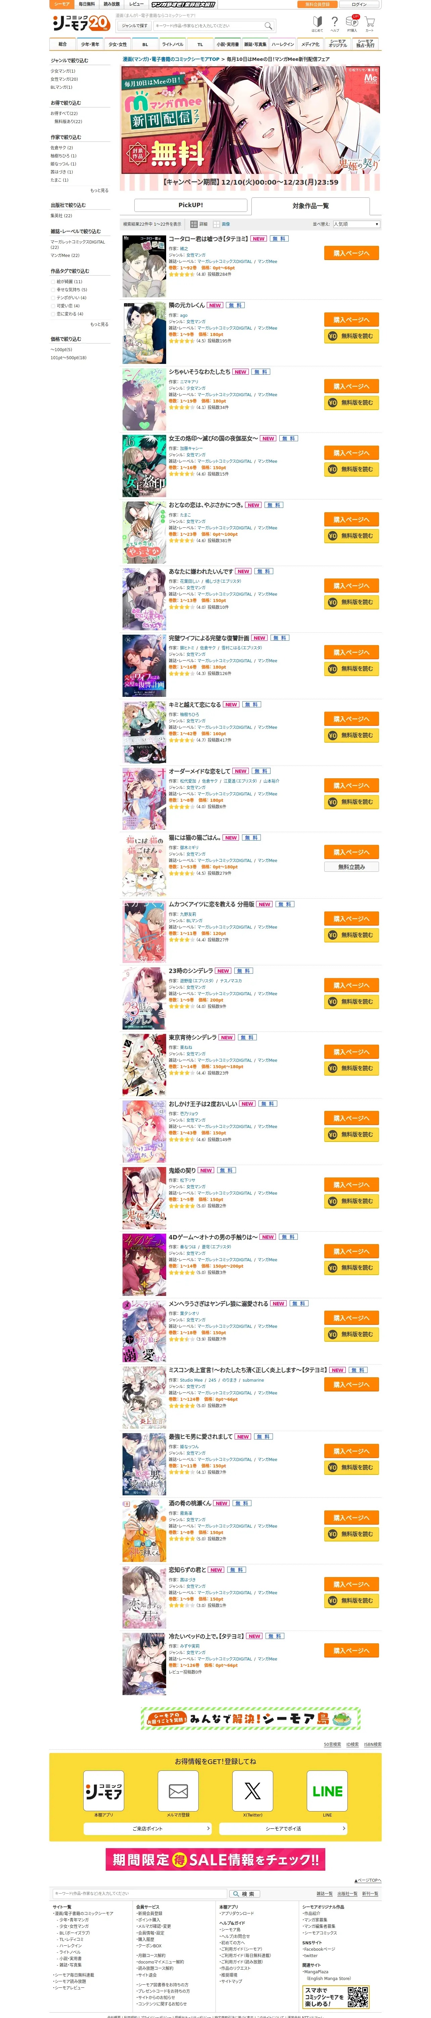The height and width of the screenshot is (2018, 431).
Task: Open the はじめて beginner guide icon
Action: tap(317, 23)
